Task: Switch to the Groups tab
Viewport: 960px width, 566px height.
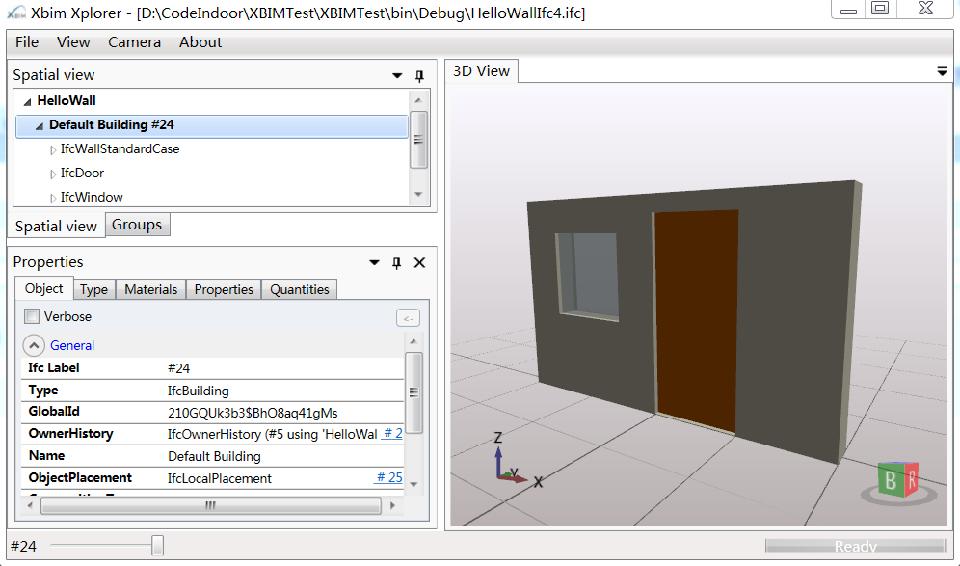Action: (137, 225)
